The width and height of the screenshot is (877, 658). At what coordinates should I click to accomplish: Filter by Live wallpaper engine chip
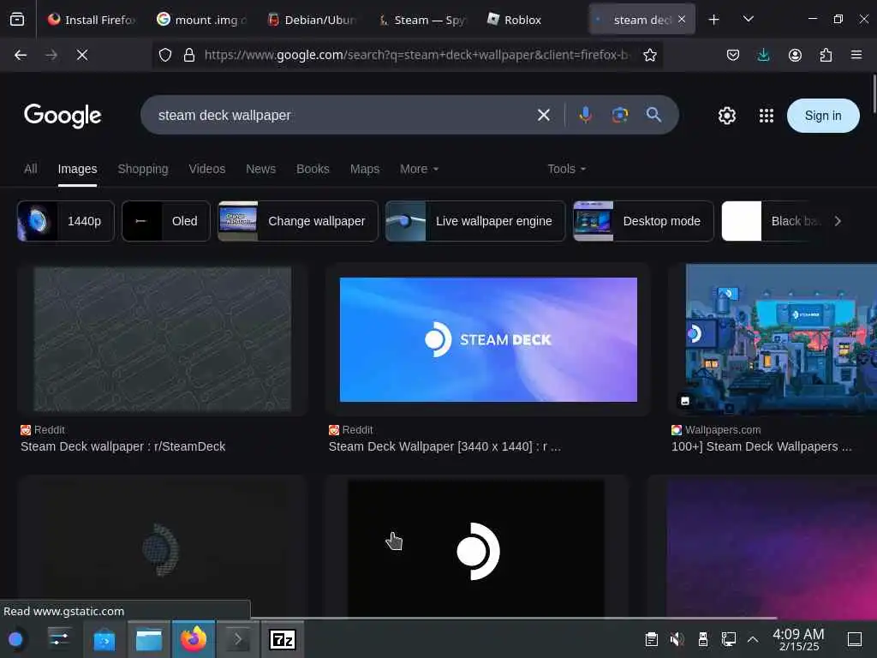(475, 221)
